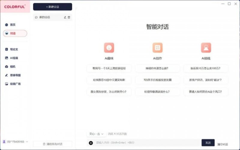Viewport: 240px width, 150px height.
Task: Open 绘画广场 from the sidebar
Action: 15,84
